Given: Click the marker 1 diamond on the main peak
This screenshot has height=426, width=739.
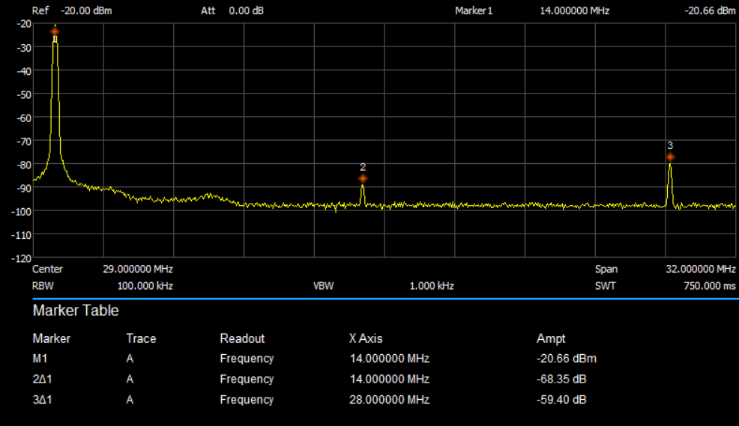Looking at the screenshot, I should coord(55,31).
